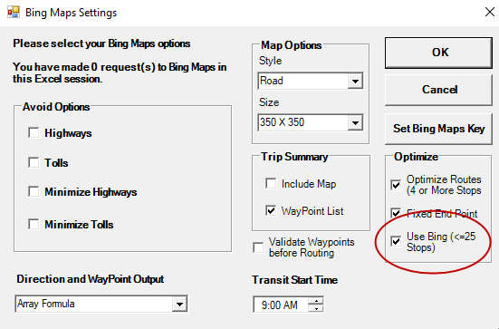The width and height of the screenshot is (499, 329).
Task: Click the Set Bing Maps Key button
Action: pyautogui.click(x=438, y=129)
